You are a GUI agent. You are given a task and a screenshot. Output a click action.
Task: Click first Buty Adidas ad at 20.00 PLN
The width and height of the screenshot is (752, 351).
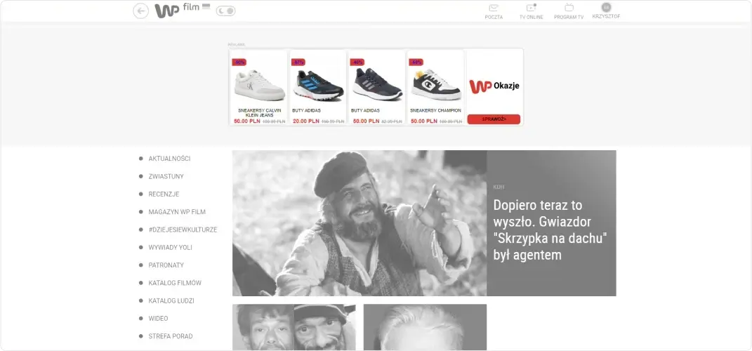tap(317, 87)
